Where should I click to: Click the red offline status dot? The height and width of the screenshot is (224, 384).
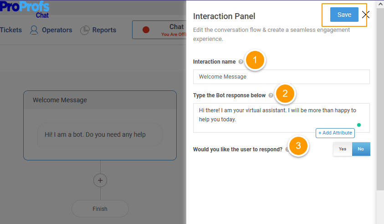click(x=146, y=30)
